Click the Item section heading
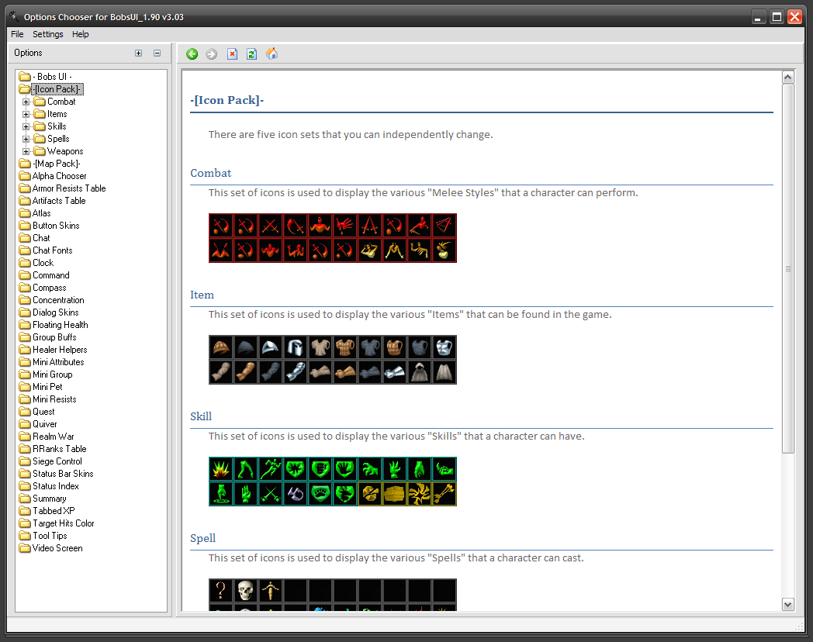 point(202,295)
